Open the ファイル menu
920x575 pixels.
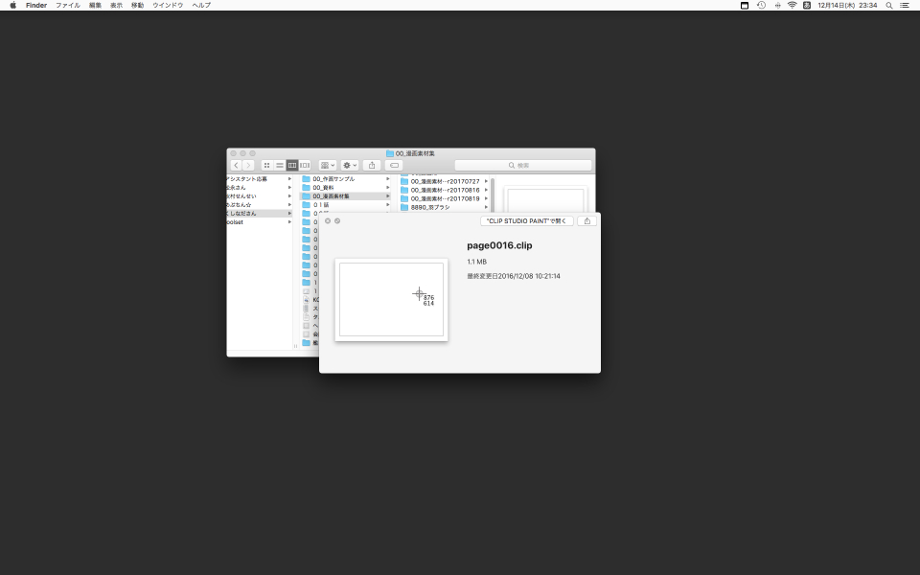click(67, 6)
